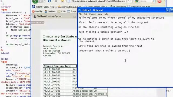Click the 'Term' table header

(68, 66)
